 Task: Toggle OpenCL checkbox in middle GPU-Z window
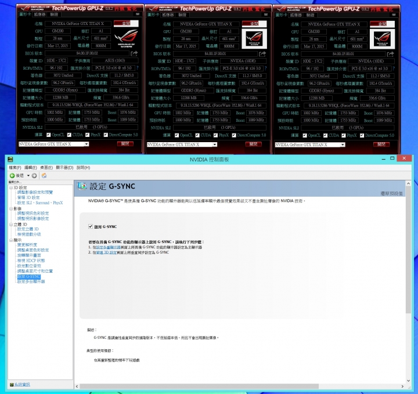(176, 135)
